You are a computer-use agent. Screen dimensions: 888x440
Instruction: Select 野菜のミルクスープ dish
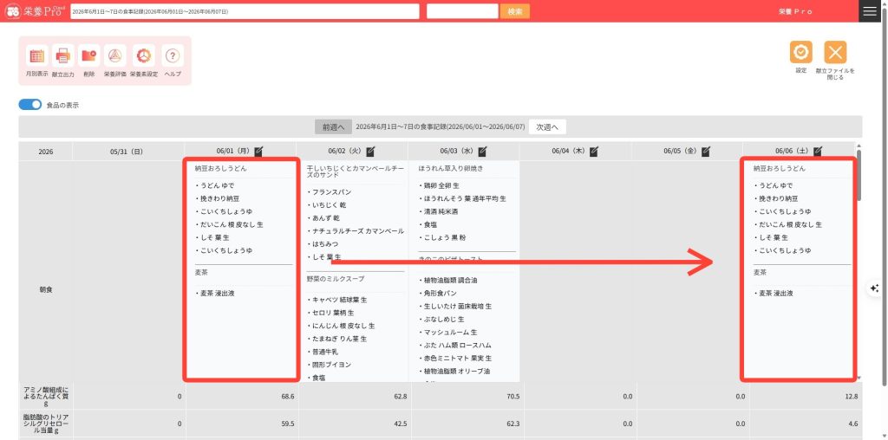click(336, 279)
